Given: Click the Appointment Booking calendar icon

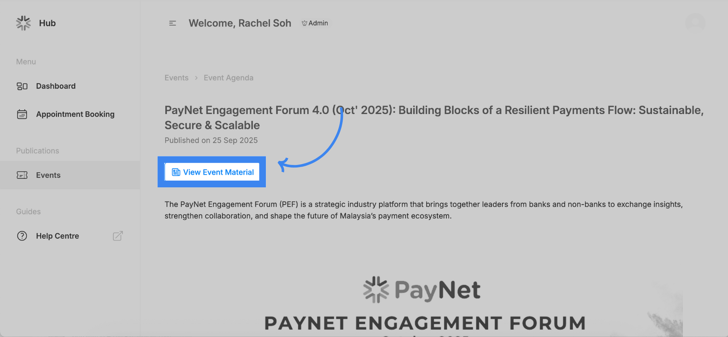Looking at the screenshot, I should pos(22,114).
